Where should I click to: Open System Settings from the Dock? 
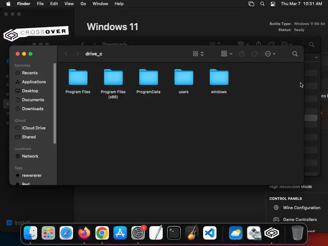(x=138, y=233)
